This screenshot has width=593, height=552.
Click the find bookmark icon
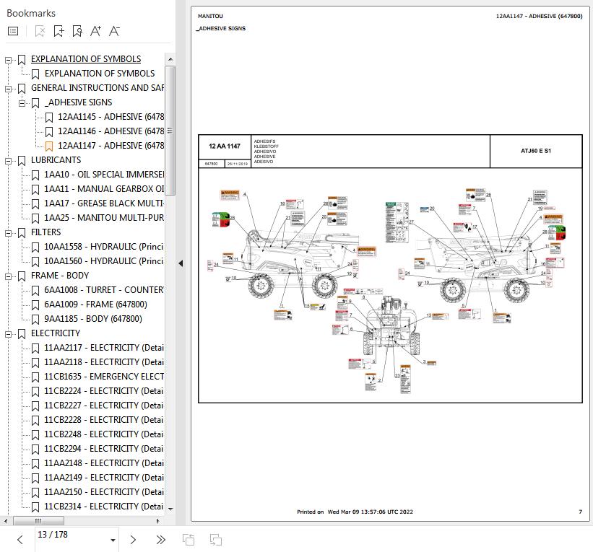click(77, 31)
